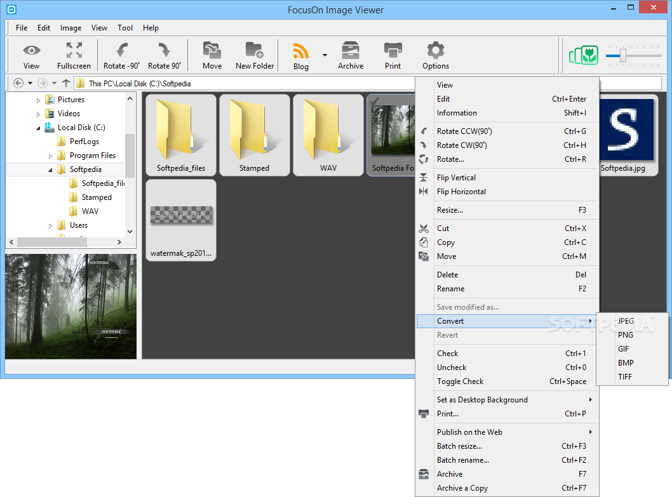
Task: Click the tree scroll down arrow
Action: pos(130,232)
